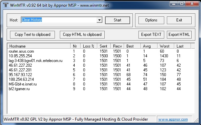The height and width of the screenshot is (125, 201).
Task: Click the WinMTR title bar app icon
Action: coord(5,5)
